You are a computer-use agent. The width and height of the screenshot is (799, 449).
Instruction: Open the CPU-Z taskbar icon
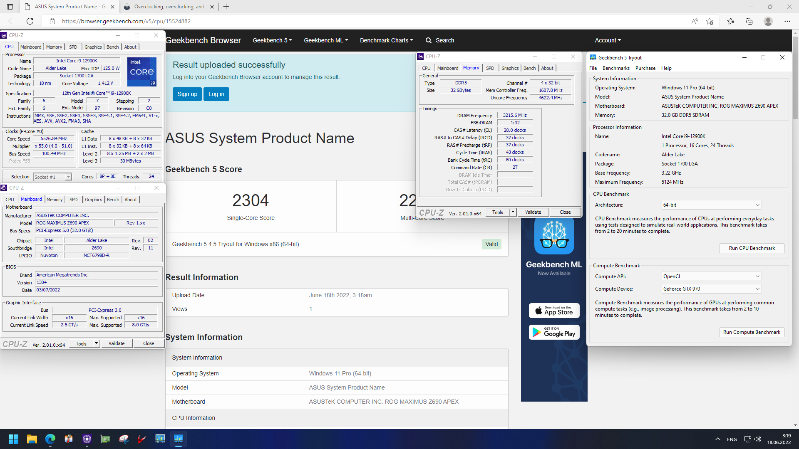[x=87, y=439]
